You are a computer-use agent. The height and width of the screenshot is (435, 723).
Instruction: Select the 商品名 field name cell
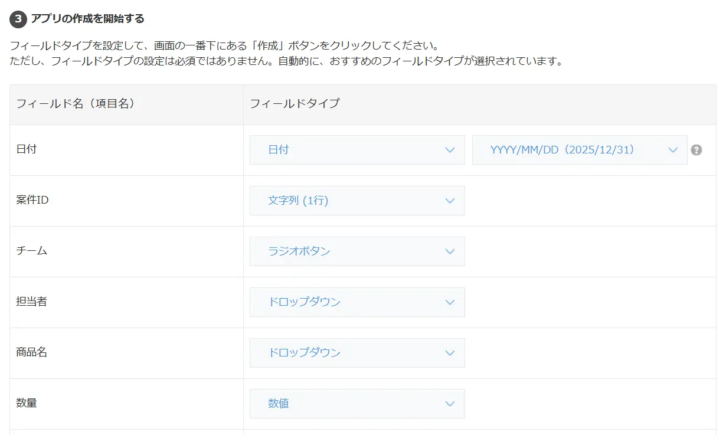(32, 352)
